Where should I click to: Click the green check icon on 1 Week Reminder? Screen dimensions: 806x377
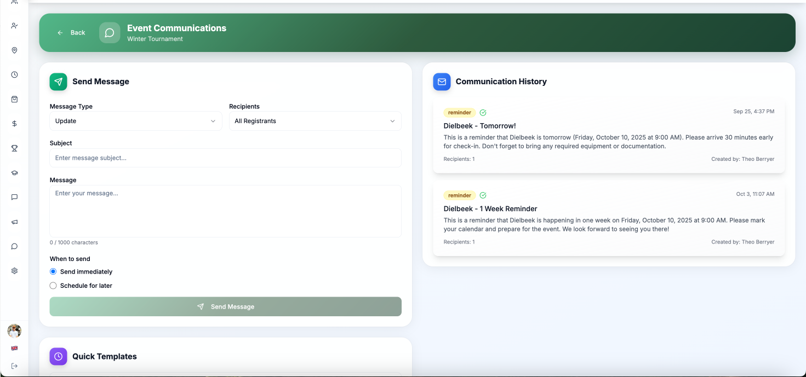[x=483, y=195]
